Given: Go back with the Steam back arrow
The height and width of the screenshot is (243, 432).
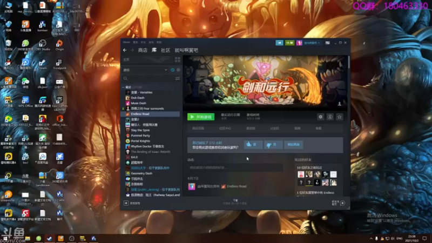Looking at the screenshot, I should (x=125, y=50).
